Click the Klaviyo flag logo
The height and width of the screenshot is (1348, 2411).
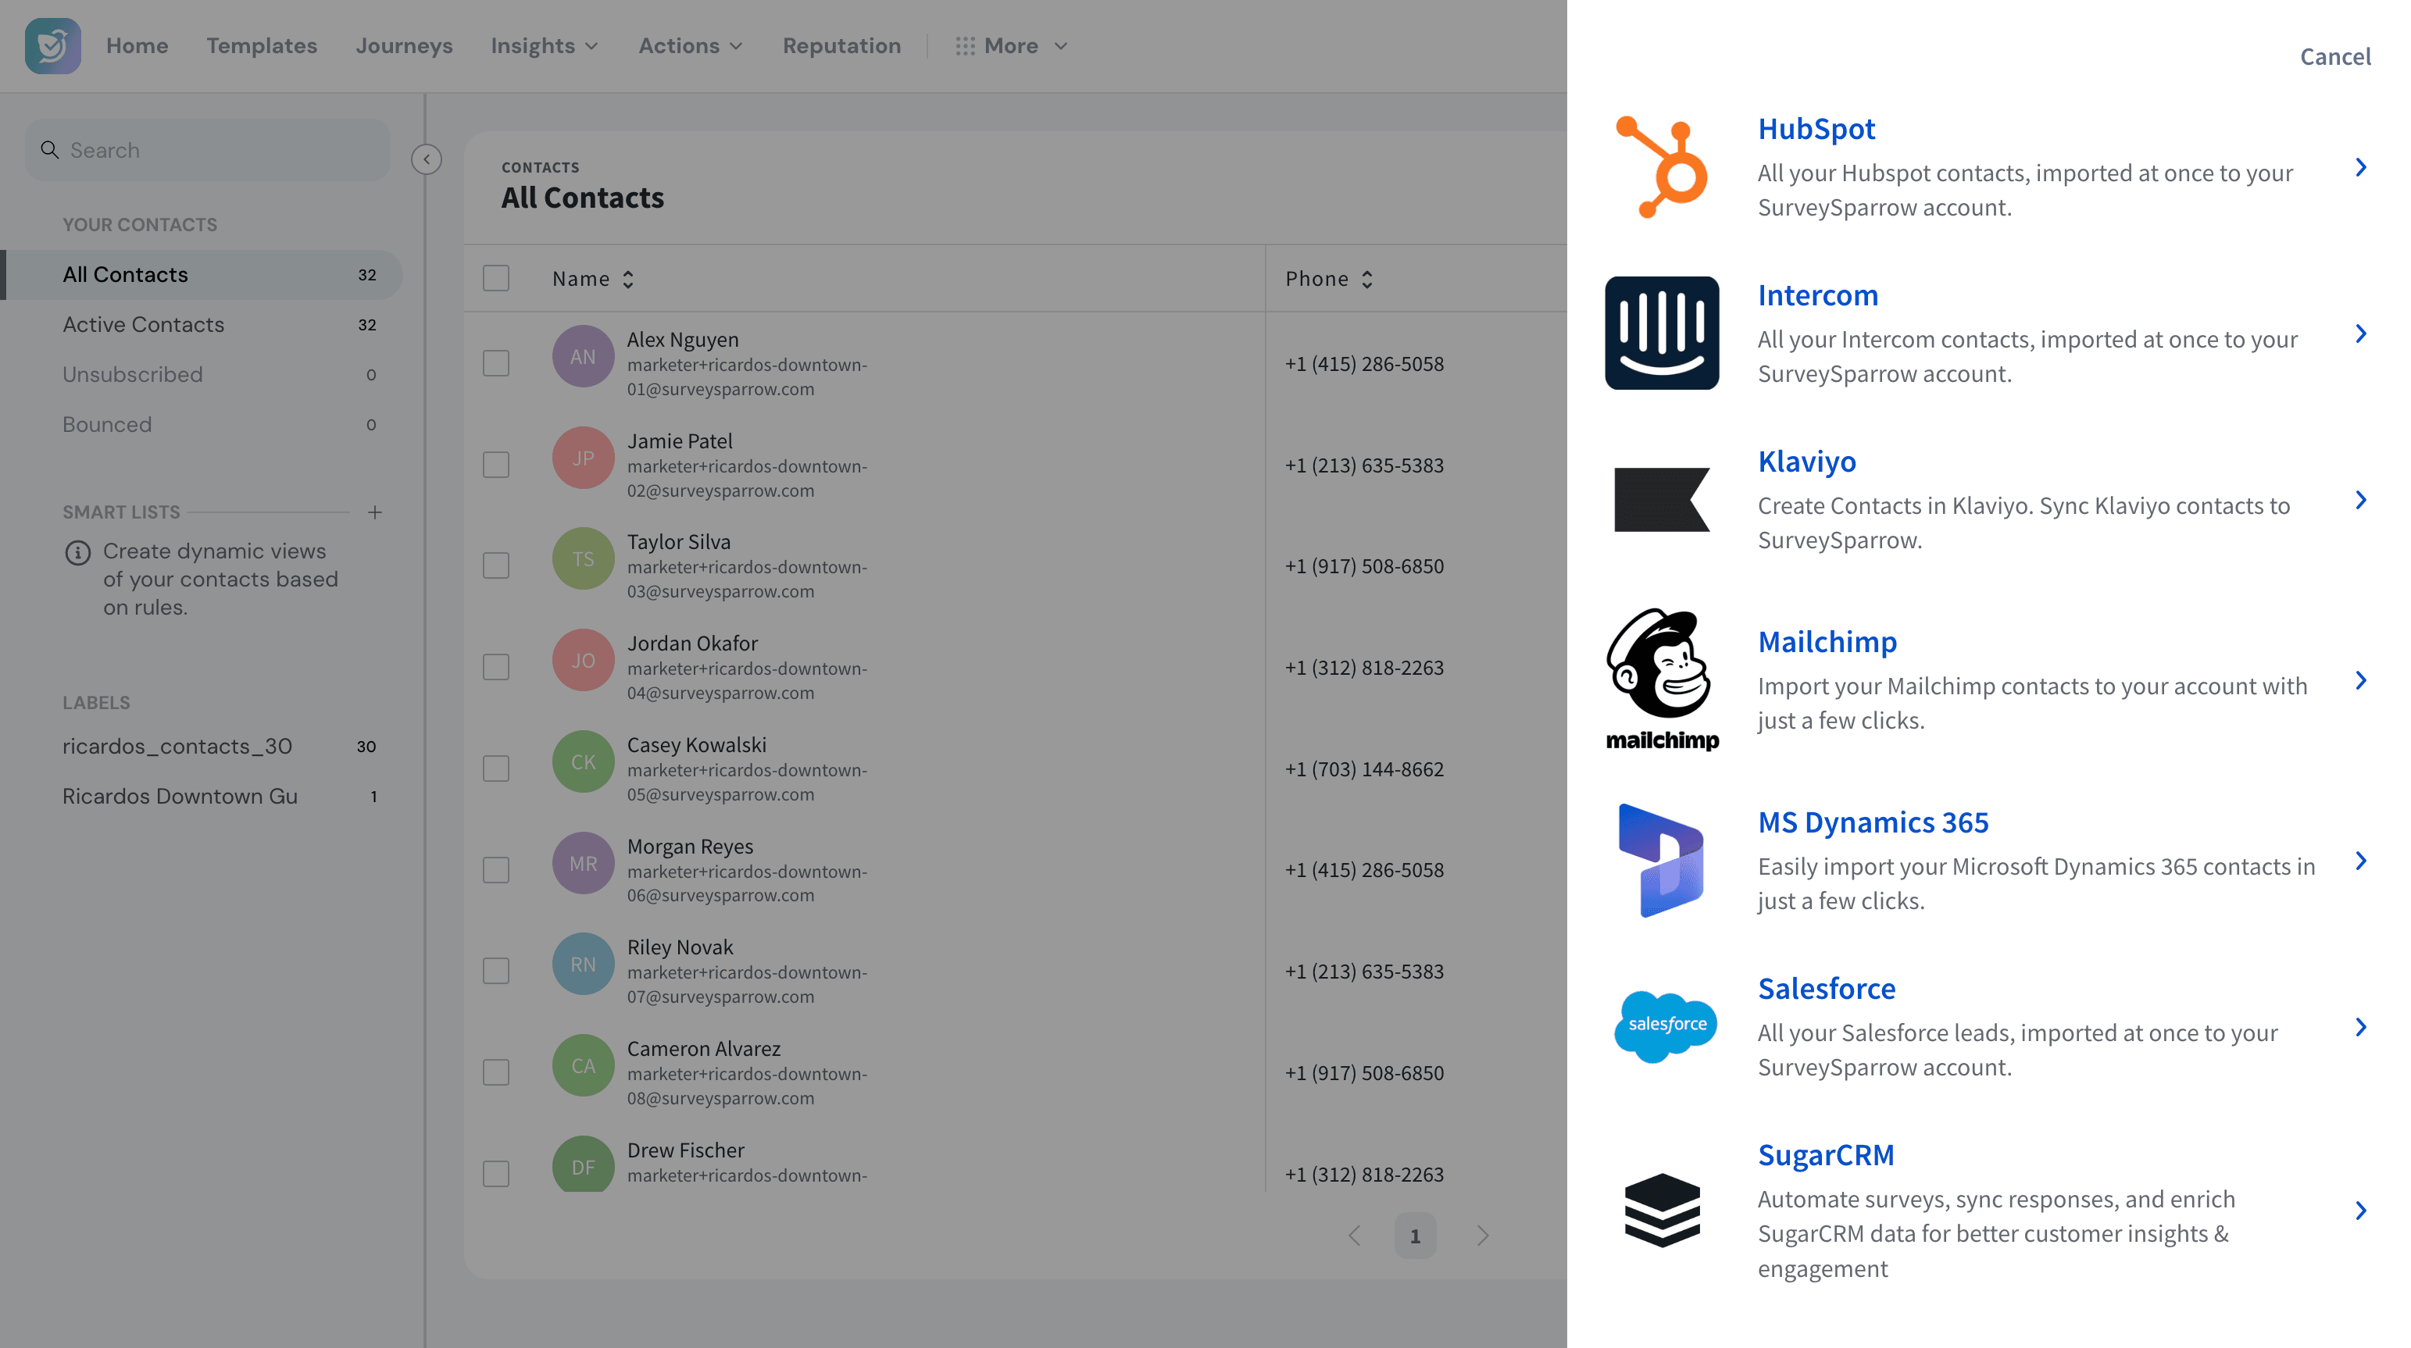click(x=1663, y=500)
